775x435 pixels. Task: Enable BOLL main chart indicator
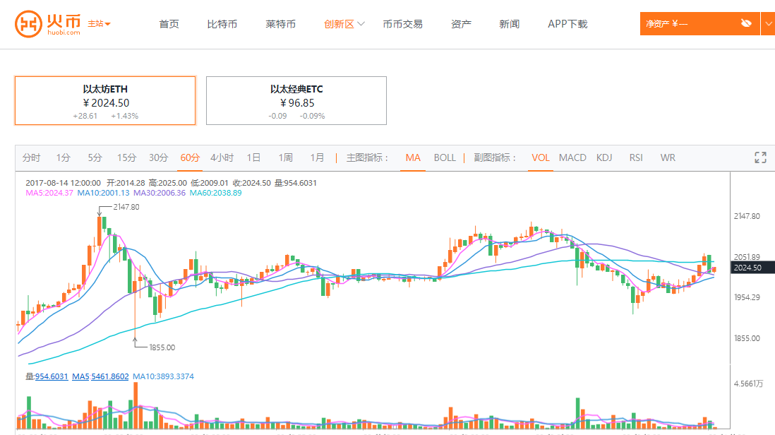coord(445,157)
